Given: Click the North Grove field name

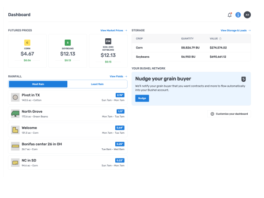Looking at the screenshot, I should [32, 111].
